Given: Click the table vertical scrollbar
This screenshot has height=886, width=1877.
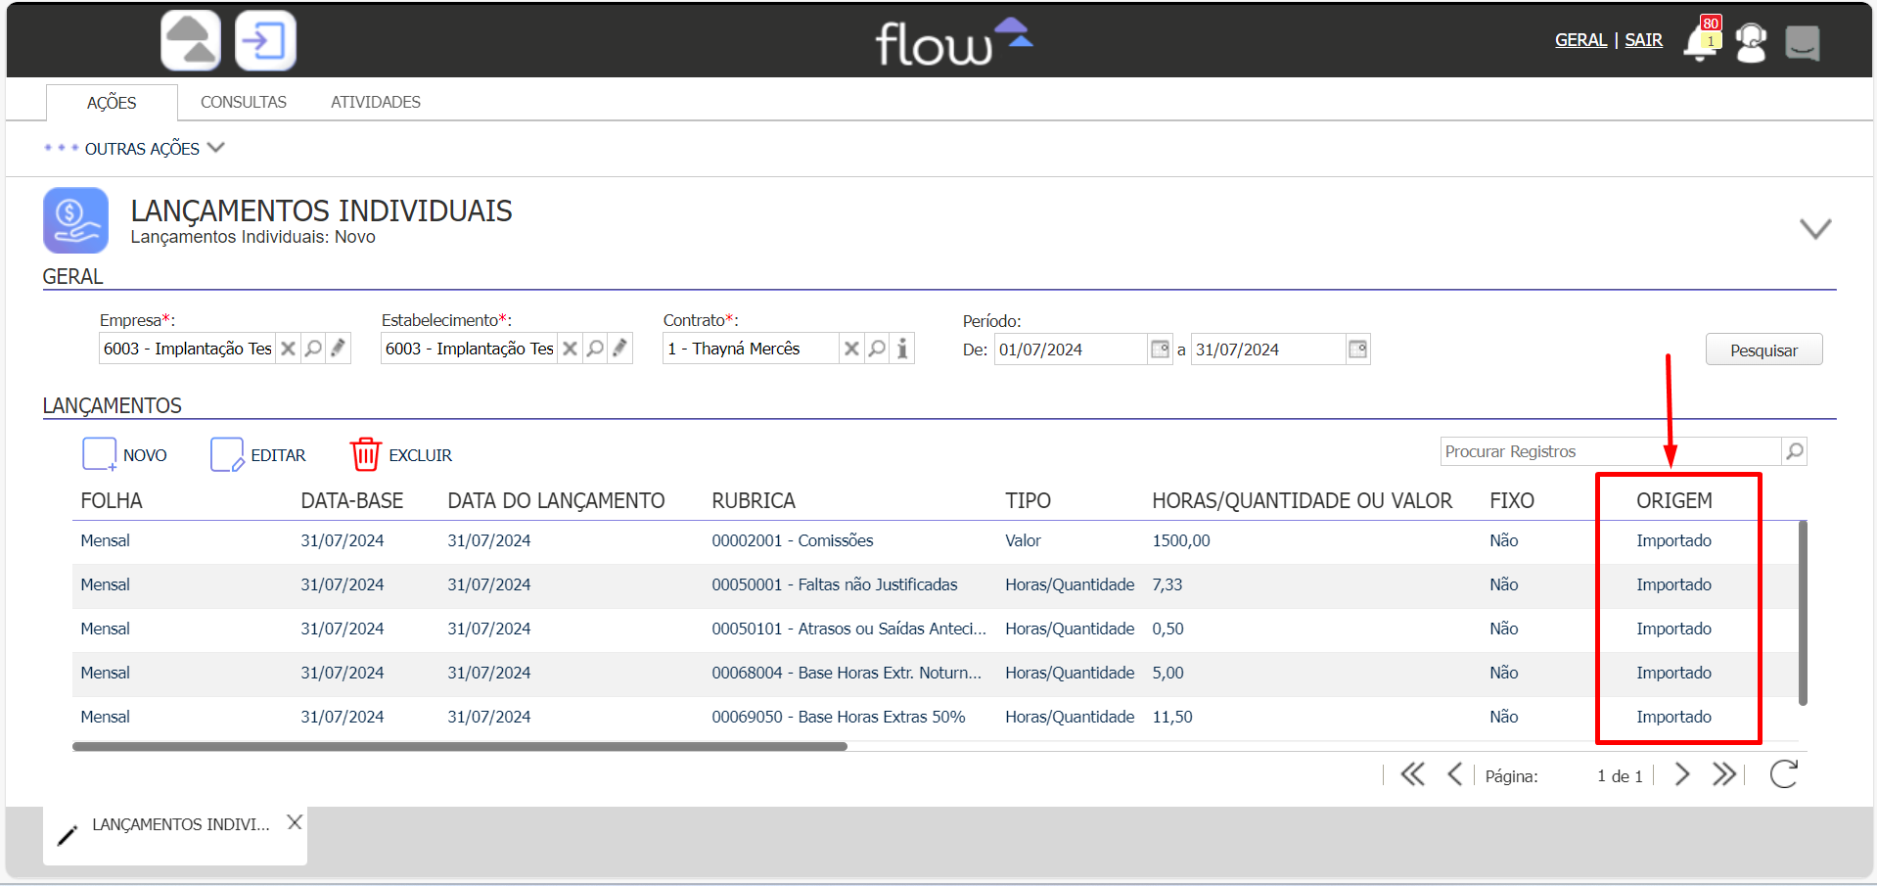Looking at the screenshot, I should coord(1803,613).
